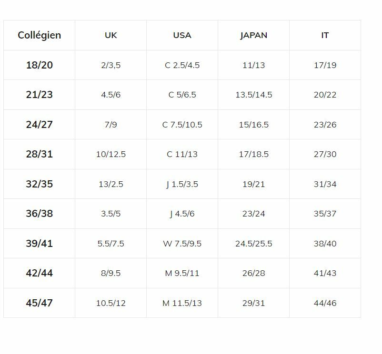This screenshot has height=354, width=382.
Task: Click the 36/38 size label
Action: pos(39,214)
